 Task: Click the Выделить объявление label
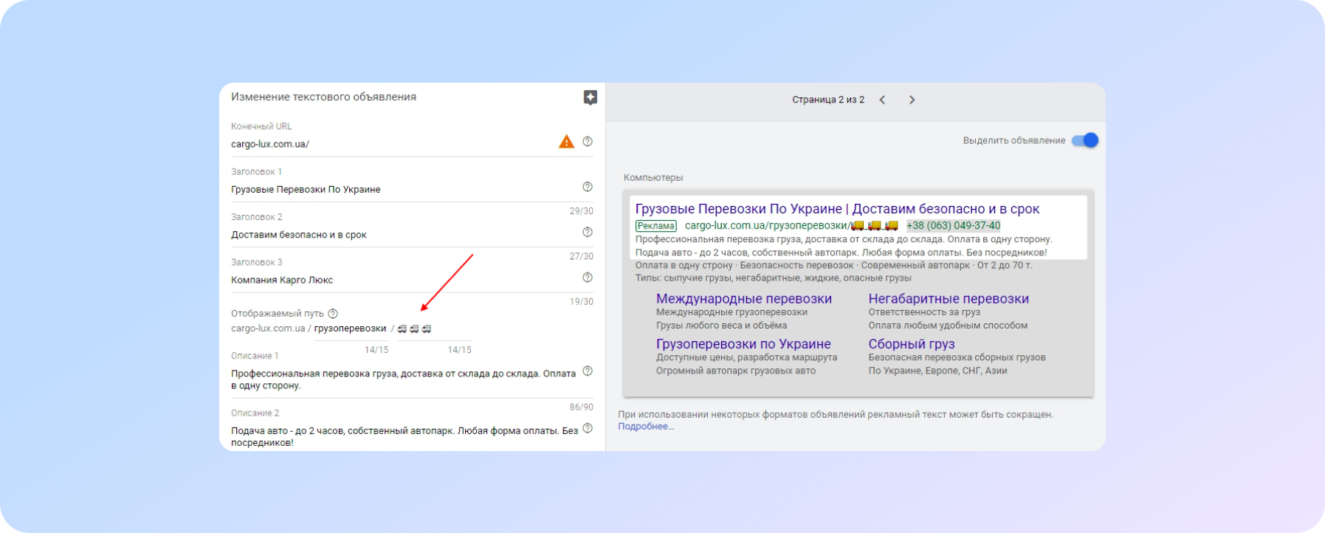tap(1014, 140)
